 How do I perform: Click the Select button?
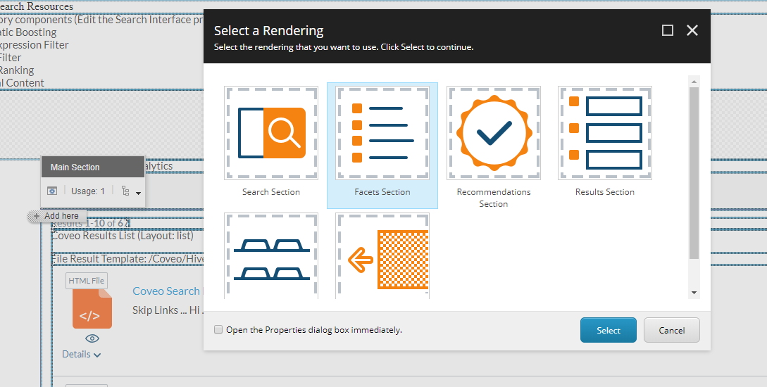pyautogui.click(x=608, y=330)
